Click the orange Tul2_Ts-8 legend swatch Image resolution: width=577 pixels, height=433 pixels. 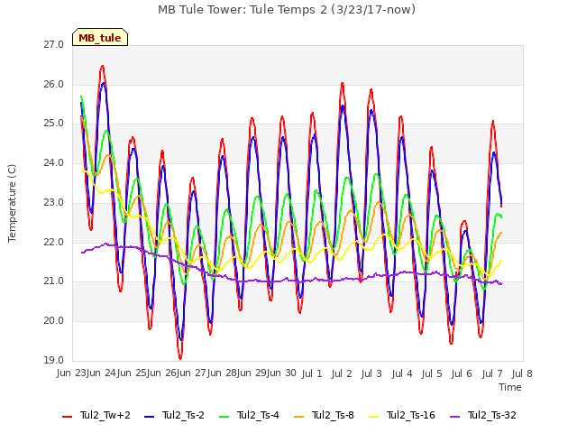pos(298,417)
